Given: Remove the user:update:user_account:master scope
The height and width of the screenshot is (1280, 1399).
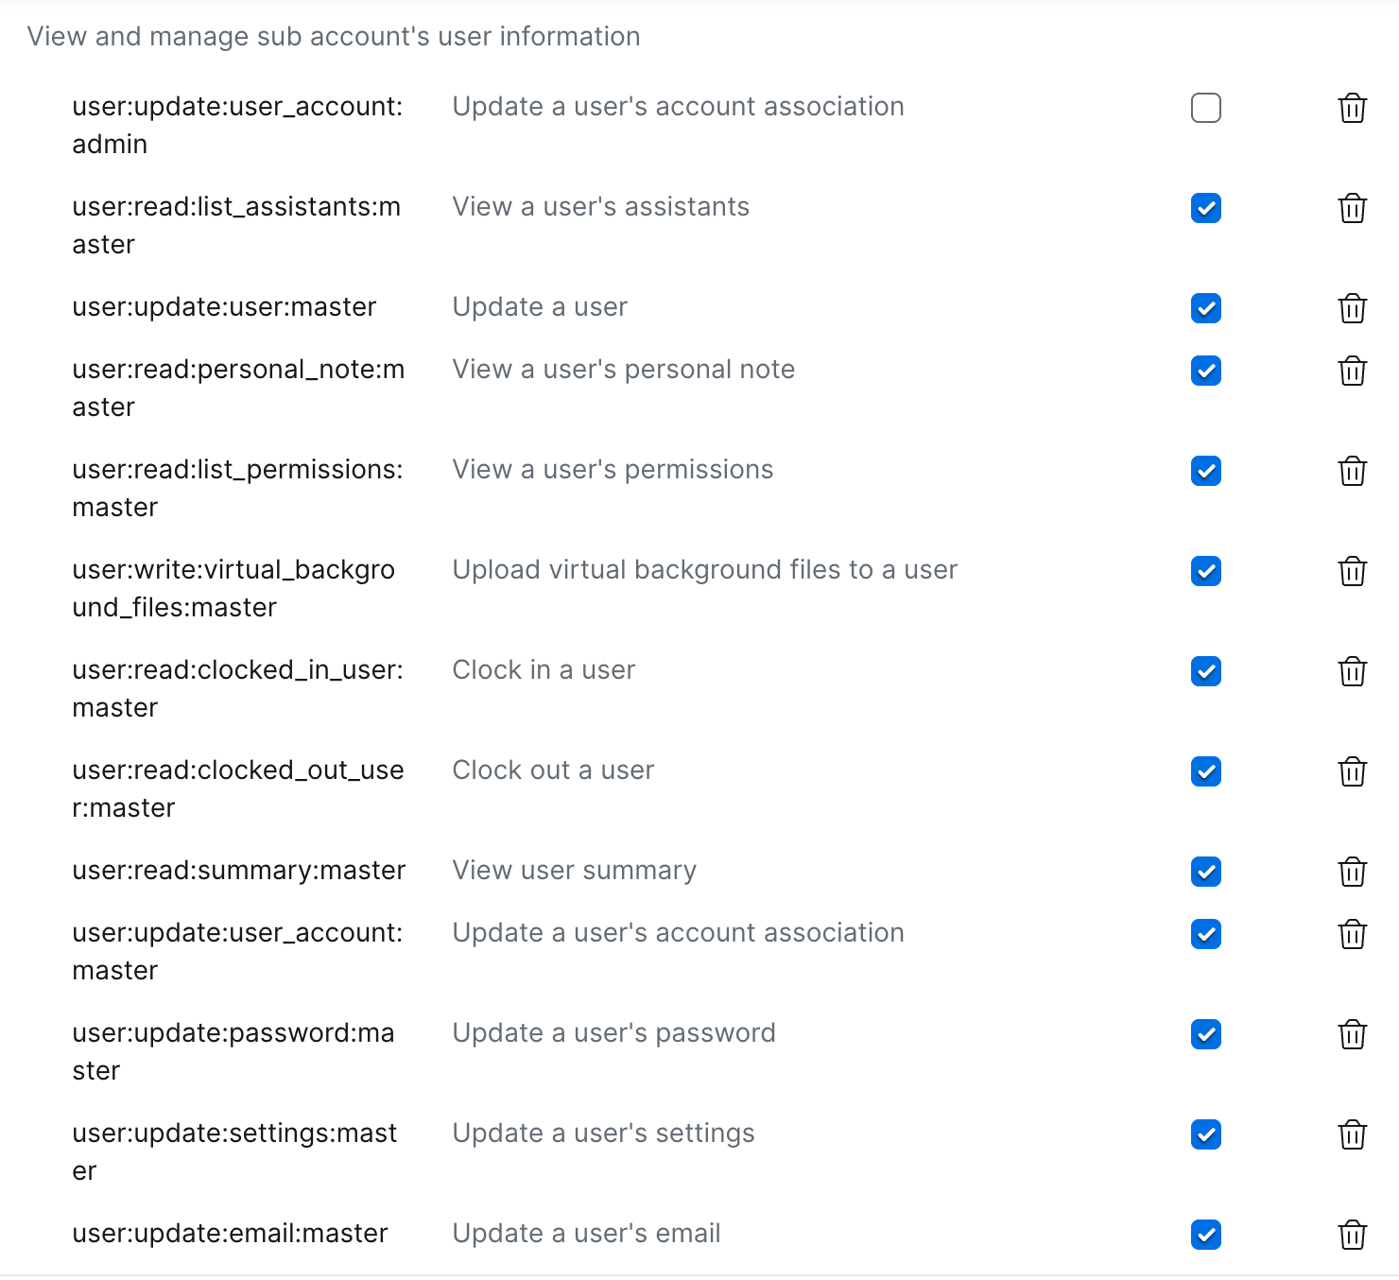Looking at the screenshot, I should tap(1353, 934).
